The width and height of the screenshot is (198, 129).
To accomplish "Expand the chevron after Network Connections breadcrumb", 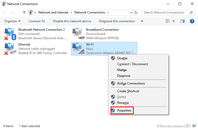I will pyautogui.click(x=108, y=12).
